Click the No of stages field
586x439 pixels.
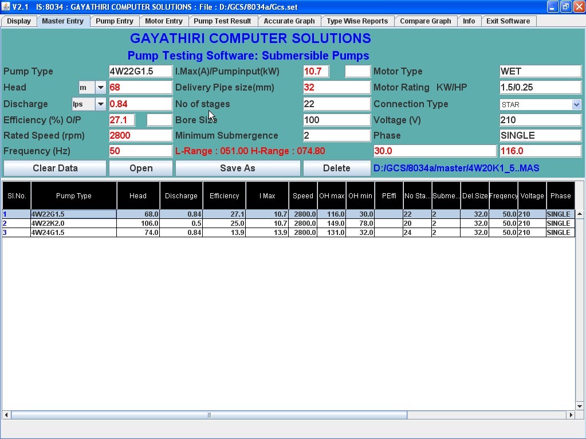337,104
